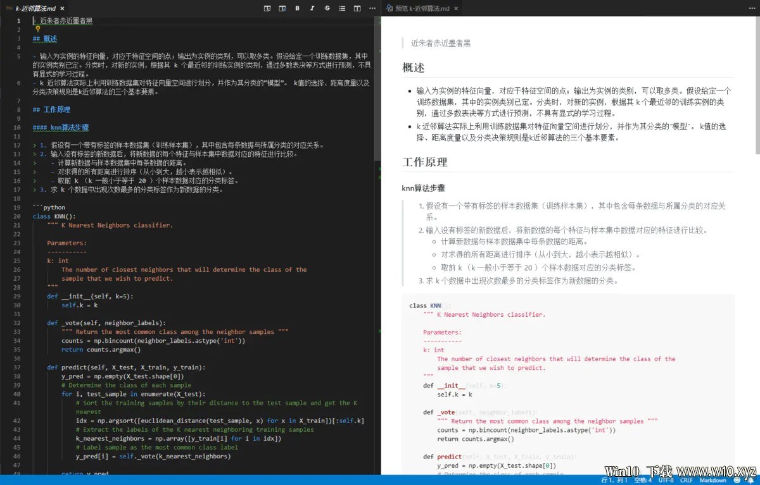
Task: Switch to 预览 k-近邻算法.md preview tab
Action: click(422, 8)
